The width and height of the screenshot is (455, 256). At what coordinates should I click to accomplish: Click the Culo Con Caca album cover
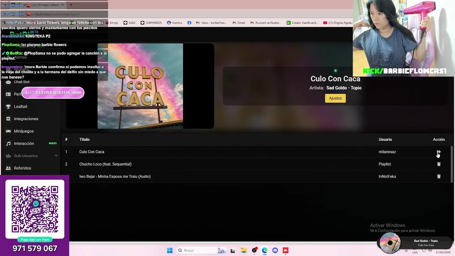(140, 86)
